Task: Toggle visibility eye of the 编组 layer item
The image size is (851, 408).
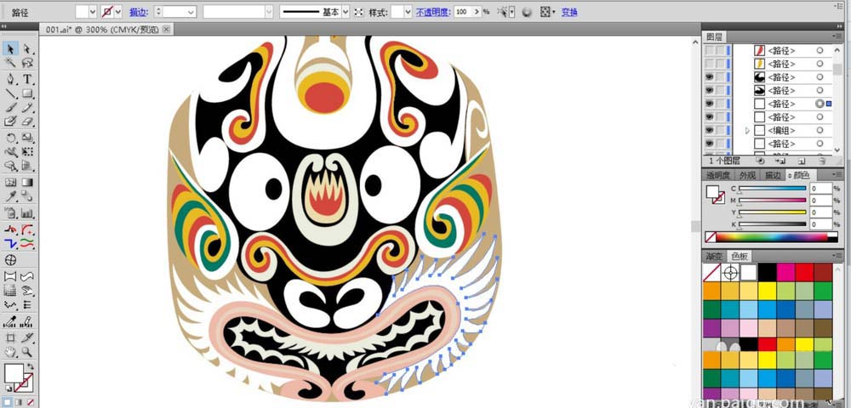Action: 709,130
